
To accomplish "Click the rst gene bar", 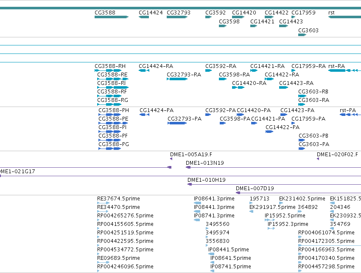I will click(x=344, y=17).
